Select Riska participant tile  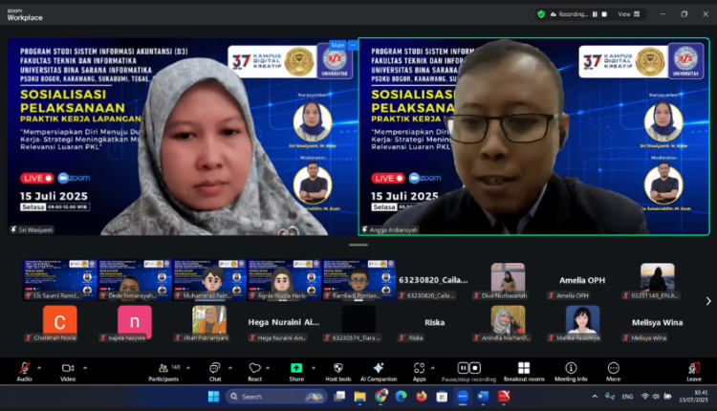[x=433, y=322]
